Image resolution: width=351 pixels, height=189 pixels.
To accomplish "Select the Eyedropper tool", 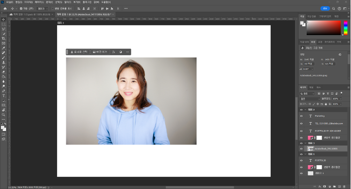I will (x=3, y=48).
